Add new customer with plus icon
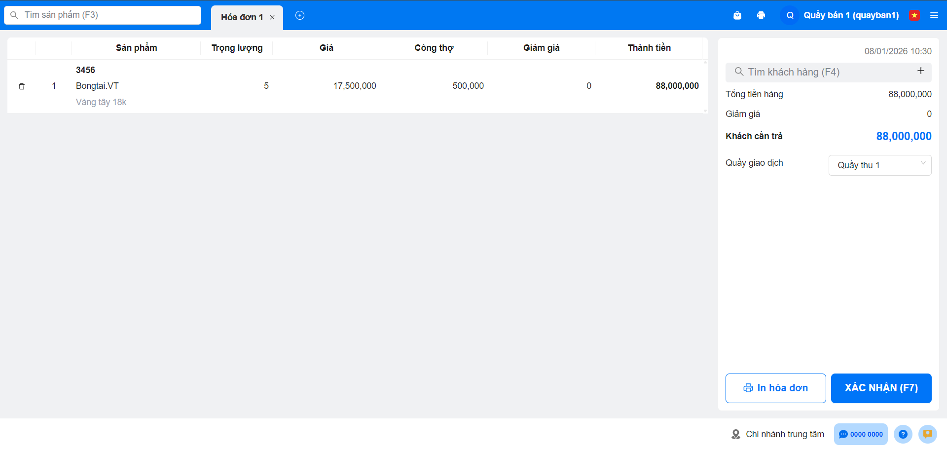 [920, 71]
